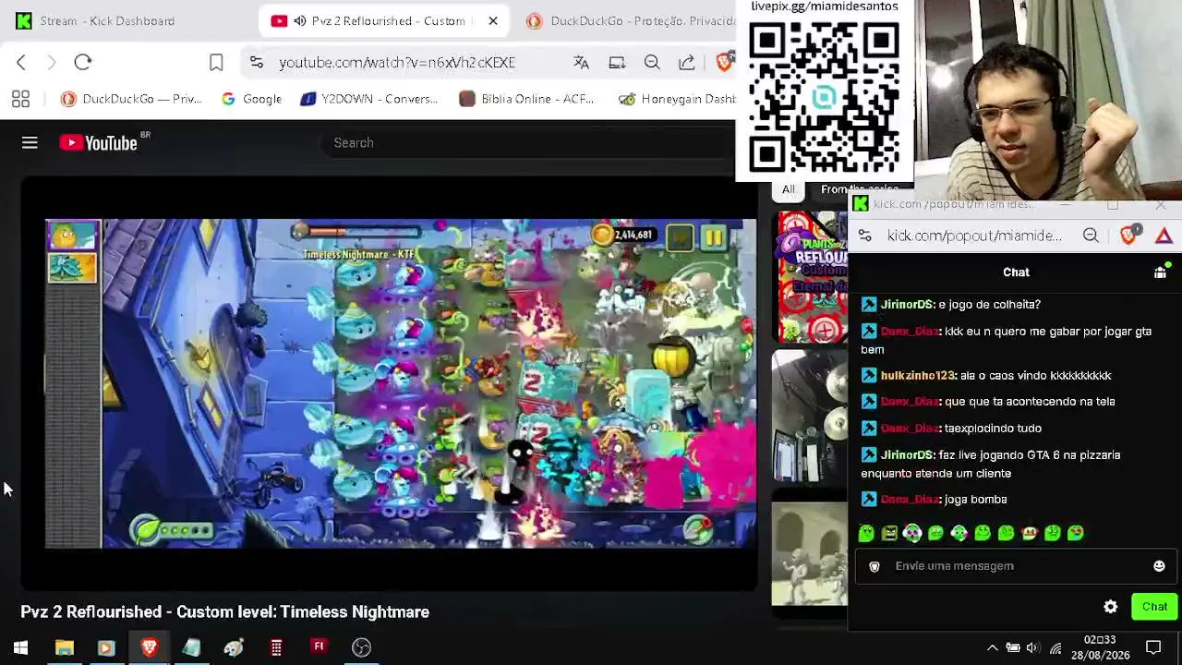Open the apps grid in bookmarks bar
Screen dimensions: 1182x665
20,99
